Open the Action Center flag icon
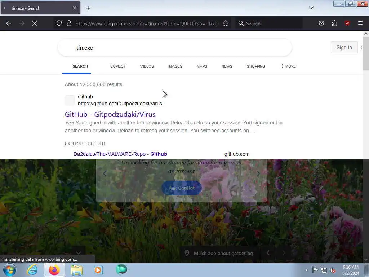This screenshot has width=369, height=277. [315, 270]
